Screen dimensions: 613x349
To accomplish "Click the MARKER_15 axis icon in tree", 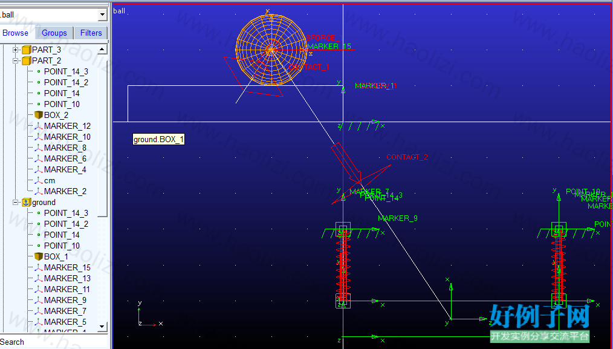I will coord(38,267).
